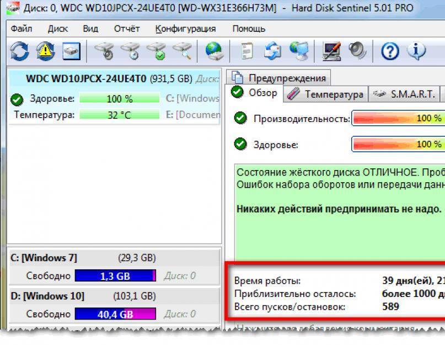Open the Файл menu

click(22, 29)
